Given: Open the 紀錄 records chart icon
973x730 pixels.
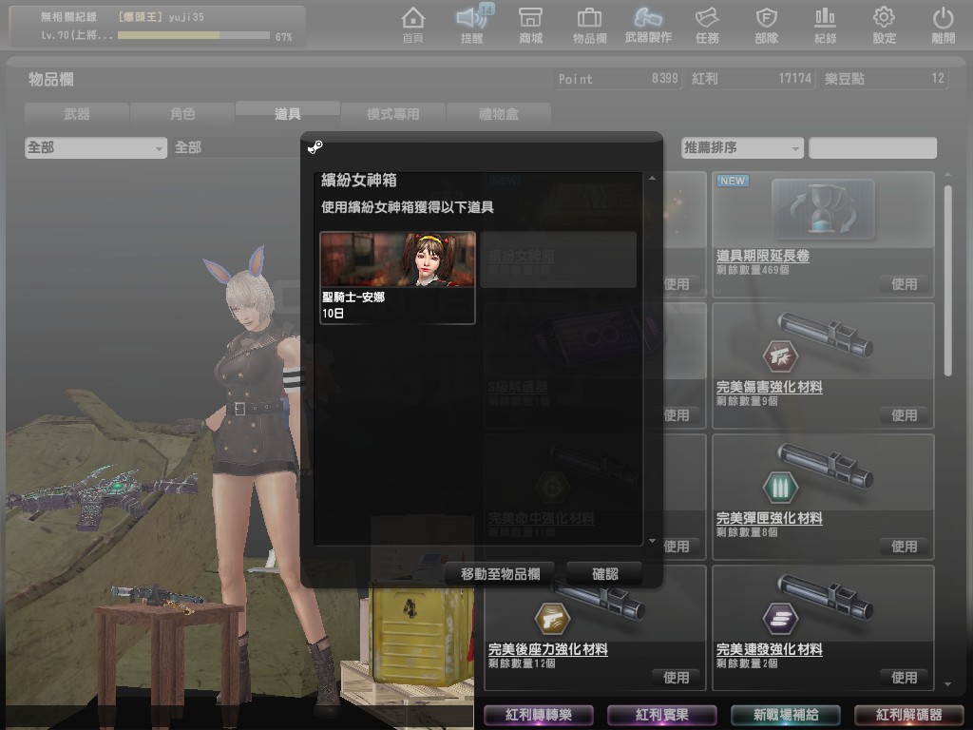Looking at the screenshot, I should pyautogui.click(x=826, y=25).
